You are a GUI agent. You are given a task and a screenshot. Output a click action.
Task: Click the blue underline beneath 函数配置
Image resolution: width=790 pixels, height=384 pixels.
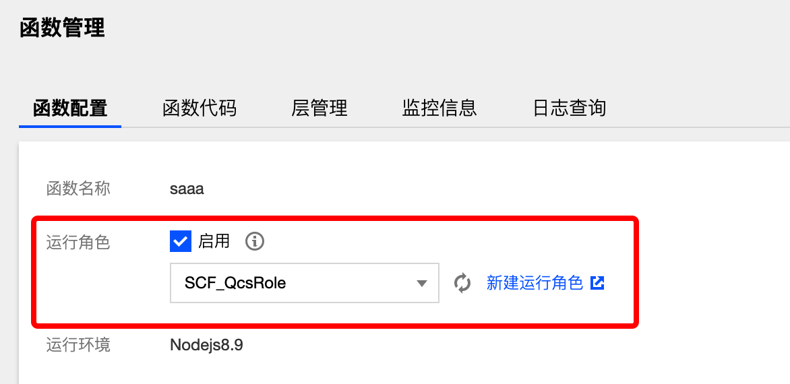click(70, 125)
